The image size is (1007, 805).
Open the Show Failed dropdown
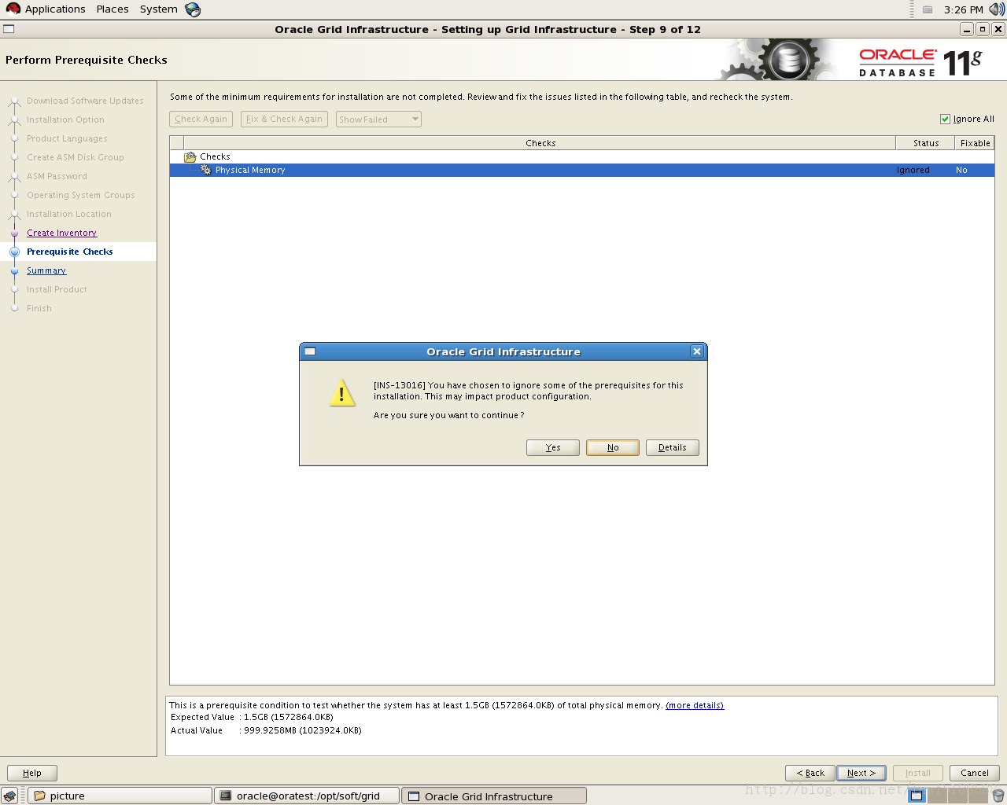click(x=378, y=119)
